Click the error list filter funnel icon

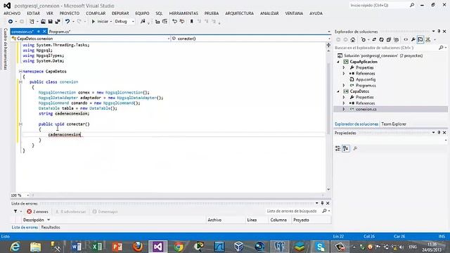click(x=15, y=212)
